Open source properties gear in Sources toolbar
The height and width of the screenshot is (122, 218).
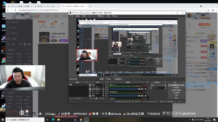(96, 98)
